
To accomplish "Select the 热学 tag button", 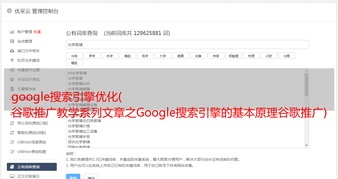I will [110, 56].
